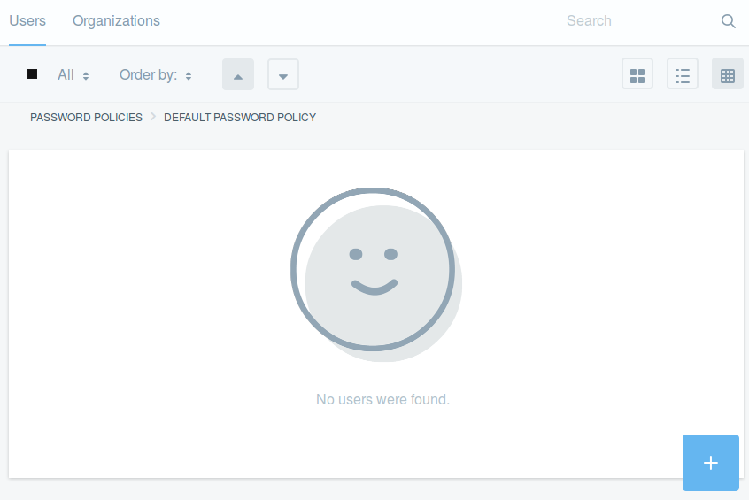Open the All filter dropdown
This screenshot has width=749, height=500.
[x=73, y=75]
